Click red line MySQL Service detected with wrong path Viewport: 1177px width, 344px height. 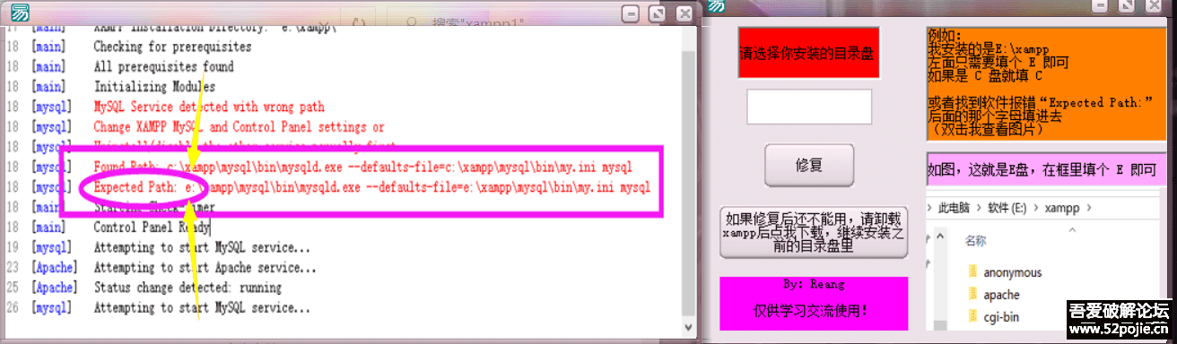click(209, 107)
